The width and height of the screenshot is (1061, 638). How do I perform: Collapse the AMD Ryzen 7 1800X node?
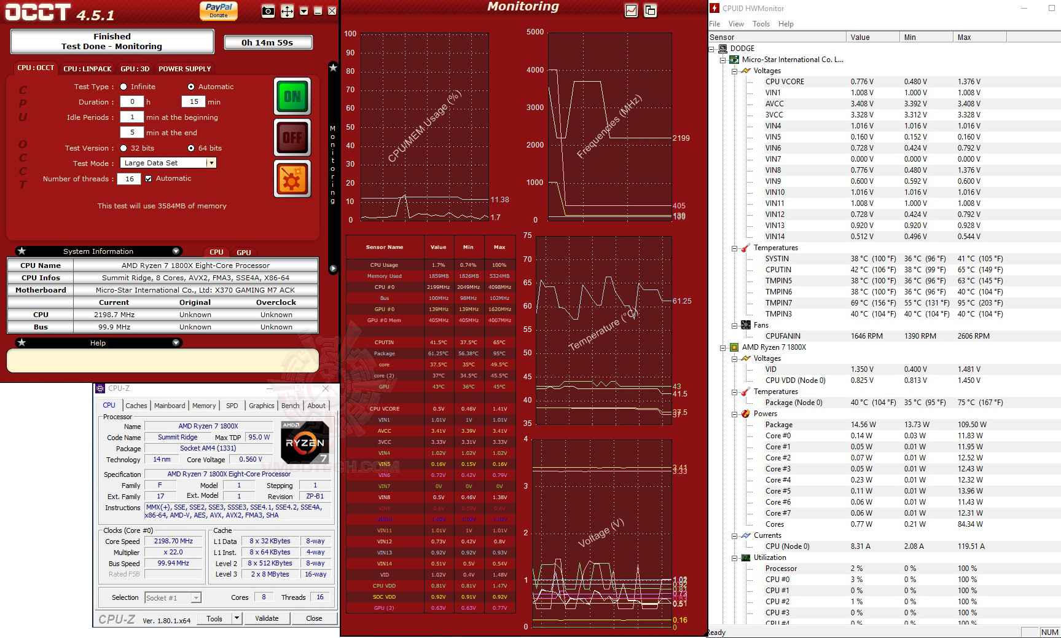(723, 348)
